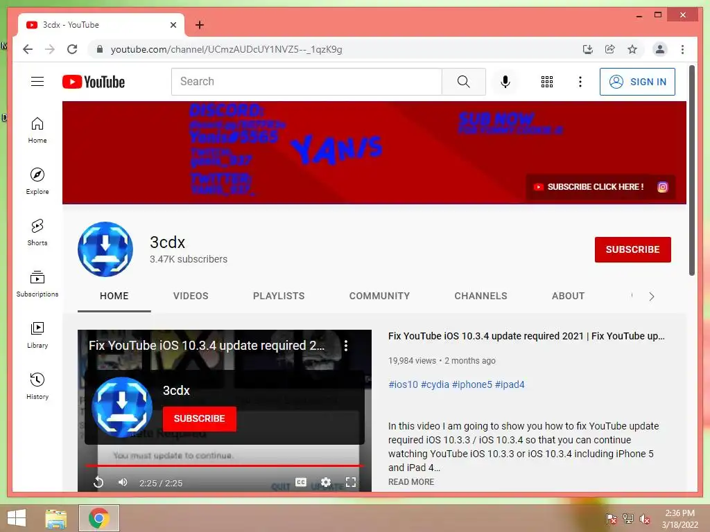Image resolution: width=710 pixels, height=532 pixels.
Task: Go to Home in the sidebar
Action: pos(37,130)
